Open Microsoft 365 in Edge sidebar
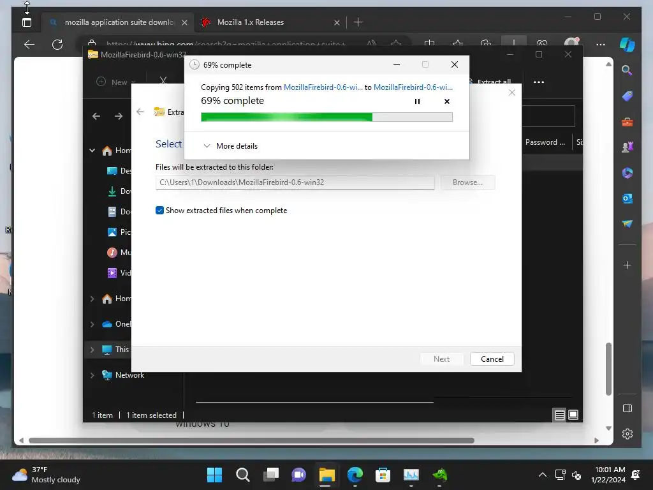 pyautogui.click(x=627, y=172)
